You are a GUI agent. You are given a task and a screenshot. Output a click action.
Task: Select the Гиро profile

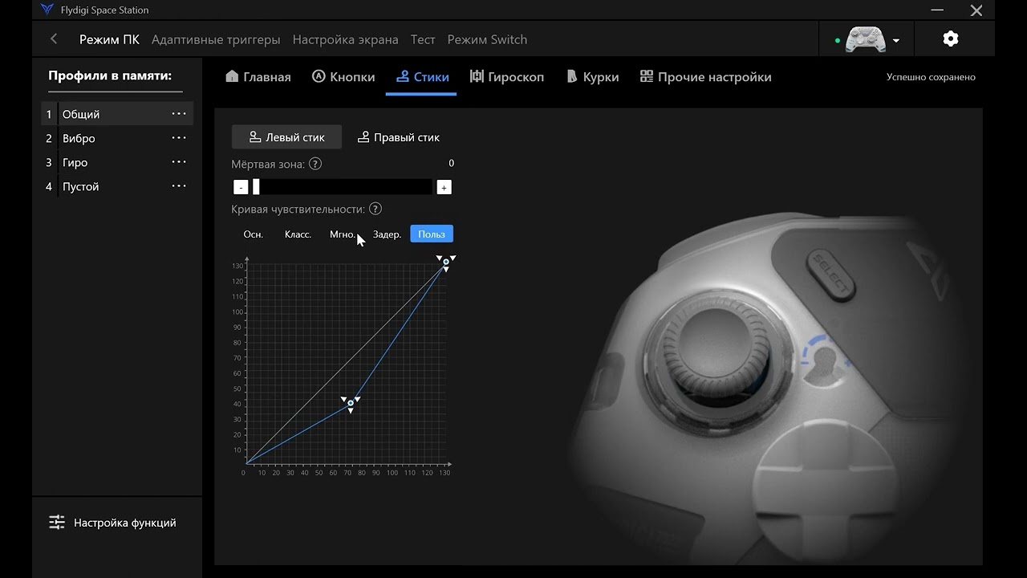[117, 162]
